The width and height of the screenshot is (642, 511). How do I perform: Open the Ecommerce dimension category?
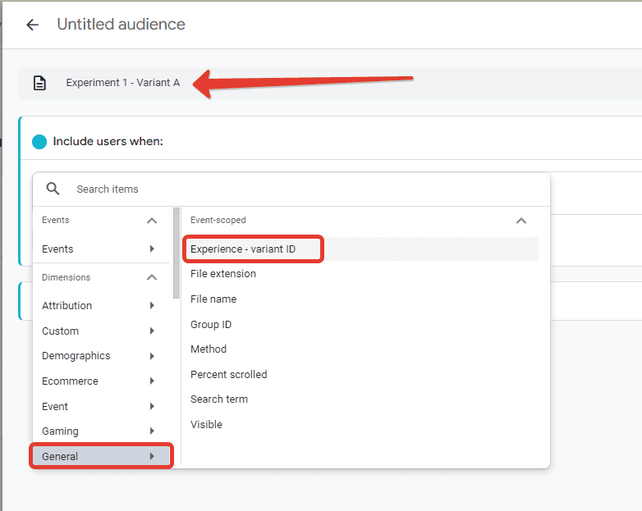pos(100,381)
